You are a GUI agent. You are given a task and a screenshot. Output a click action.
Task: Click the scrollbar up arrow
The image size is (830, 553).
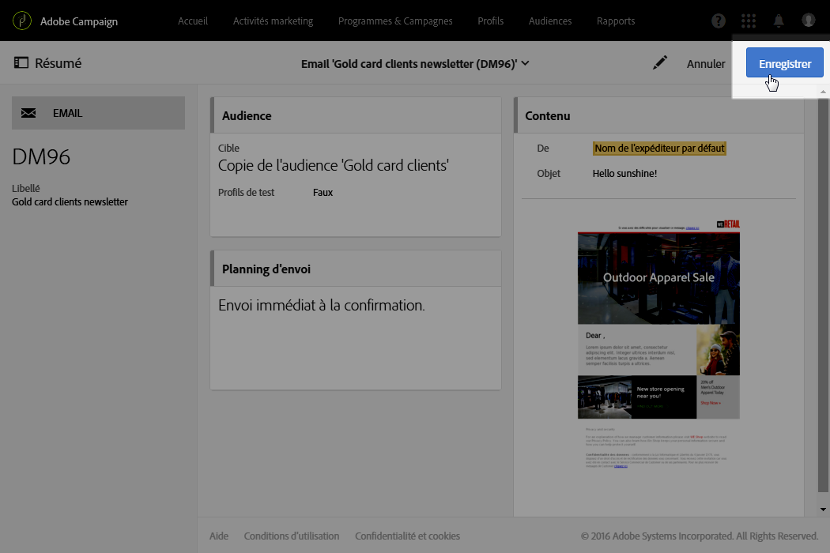pyautogui.click(x=823, y=92)
